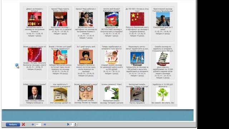This screenshot has width=229, height=129.
Task: Click the text Найден 220 раз(а)
Action: 86,76
